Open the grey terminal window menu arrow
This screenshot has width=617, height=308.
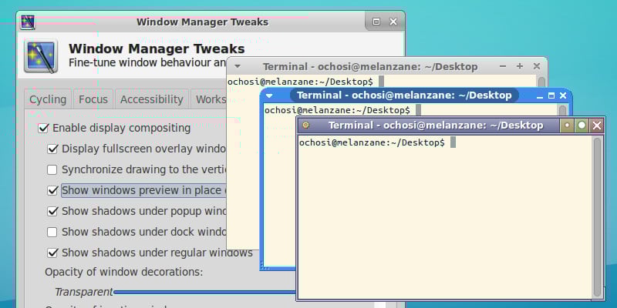238,66
